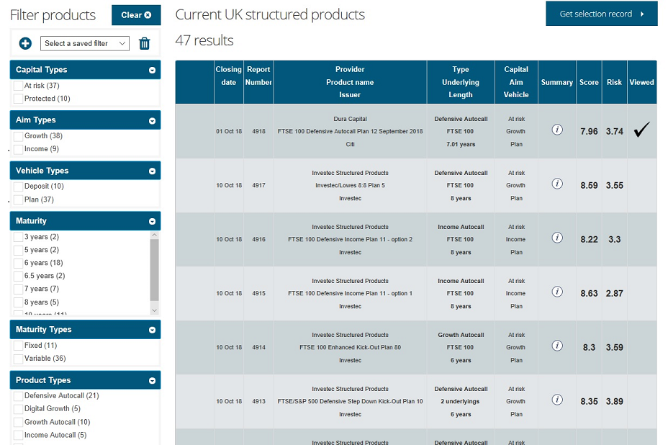Click the trash icon to delete filter
Screen dimensions: 668x445
tap(144, 43)
